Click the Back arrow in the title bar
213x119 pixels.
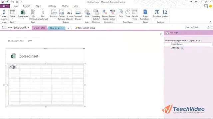coord(8,2)
